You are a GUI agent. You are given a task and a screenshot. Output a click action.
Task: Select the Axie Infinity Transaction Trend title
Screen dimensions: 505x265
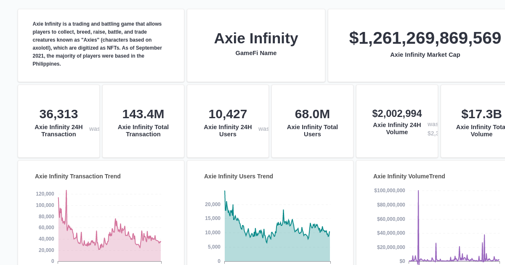(77, 176)
